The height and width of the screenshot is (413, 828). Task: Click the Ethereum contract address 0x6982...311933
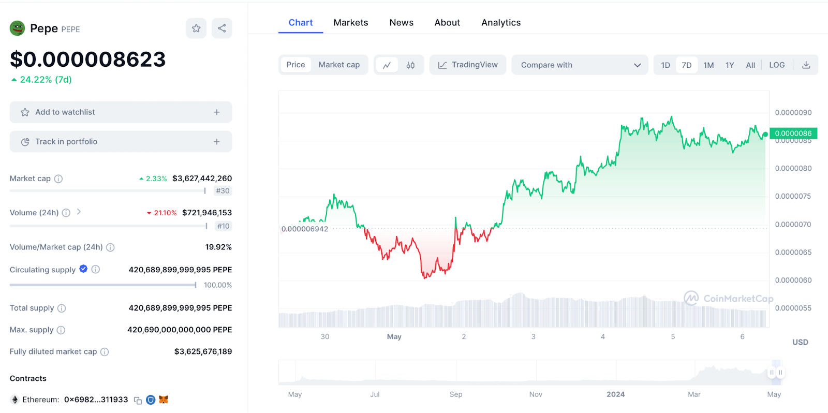(96, 400)
